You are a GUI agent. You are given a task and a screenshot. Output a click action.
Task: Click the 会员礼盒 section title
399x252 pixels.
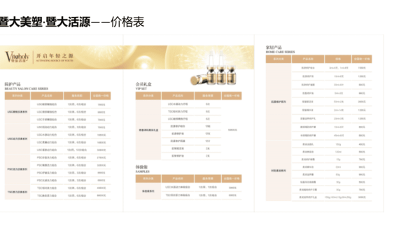point(143,84)
